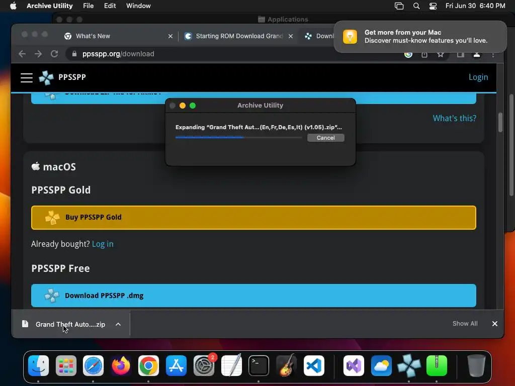Click Download PPSSPP .dmg button

(253, 296)
